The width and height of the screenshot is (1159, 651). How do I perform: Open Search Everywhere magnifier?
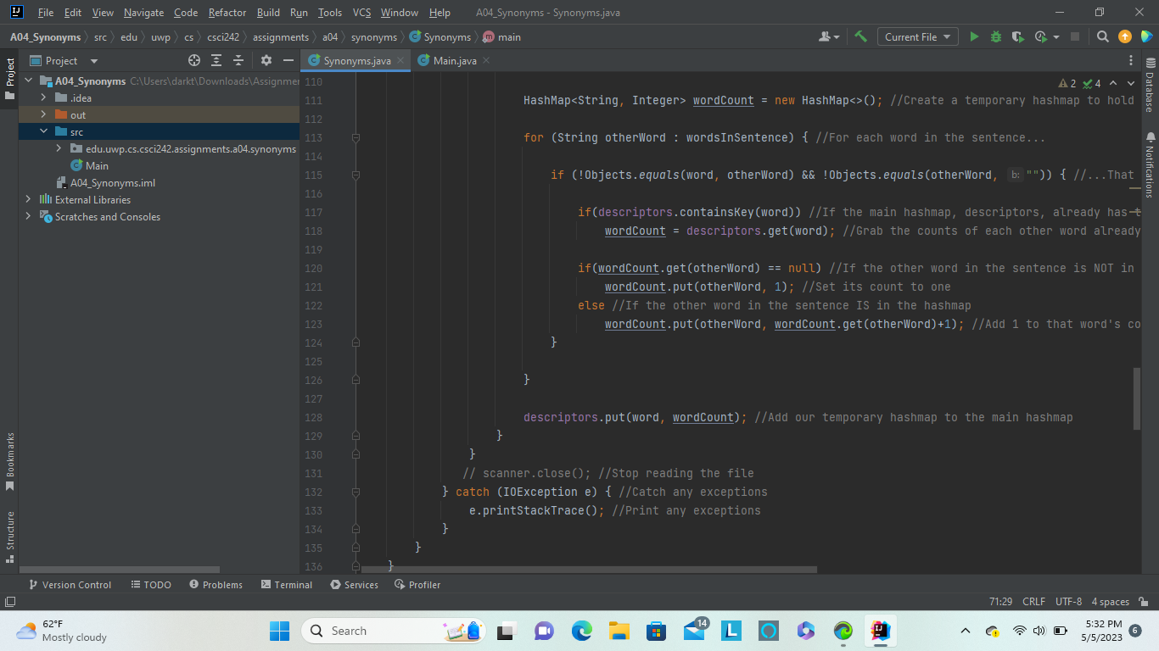pyautogui.click(x=1102, y=36)
